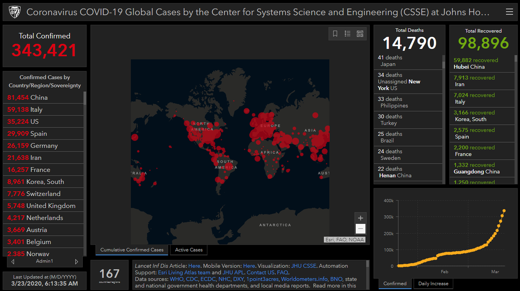The image size is (520, 291).
Task: Open the NHC data source link
Action: point(225,279)
